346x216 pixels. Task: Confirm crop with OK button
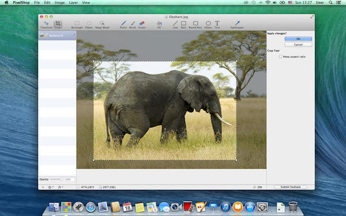click(298, 39)
